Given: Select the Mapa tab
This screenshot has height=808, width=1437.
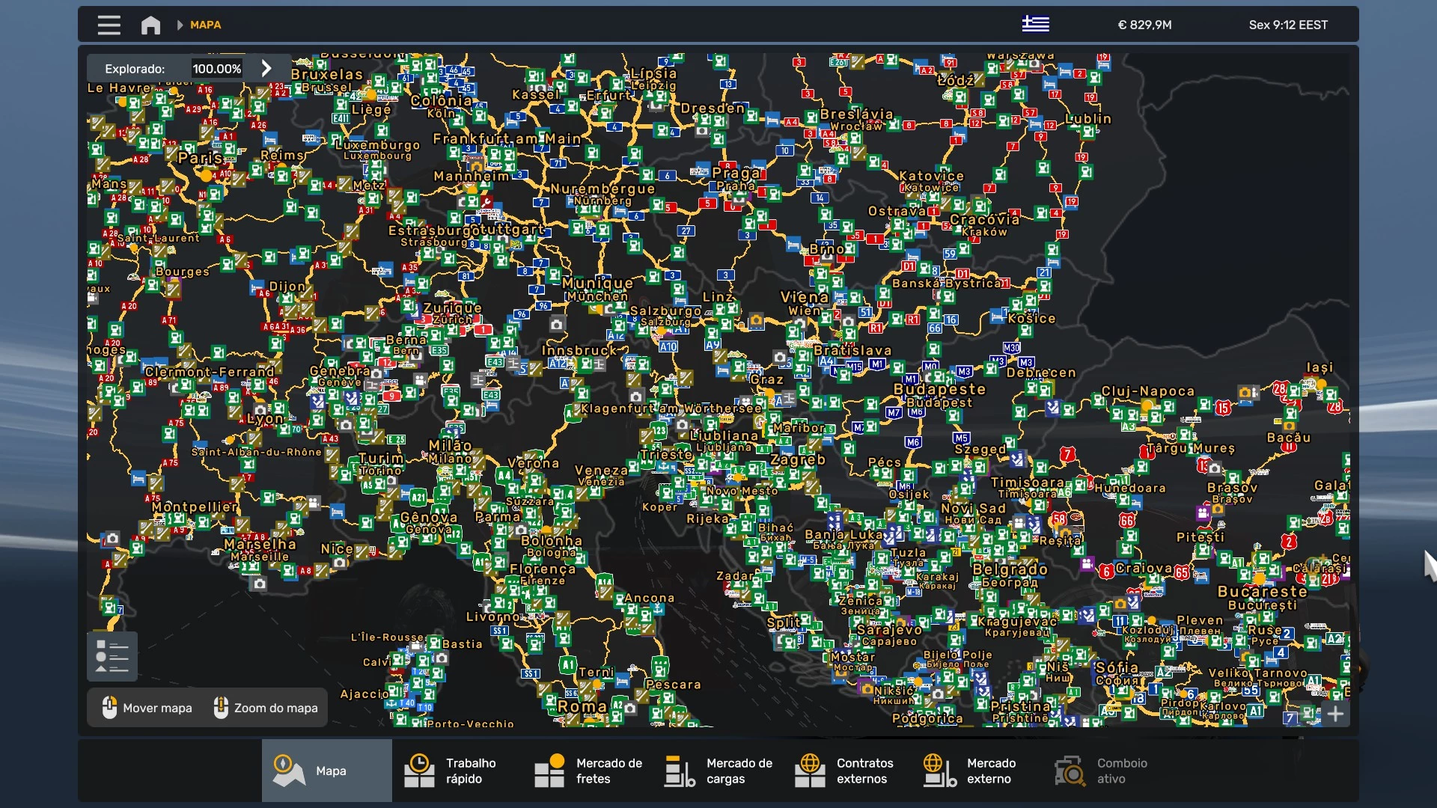Looking at the screenshot, I should pyautogui.click(x=326, y=771).
